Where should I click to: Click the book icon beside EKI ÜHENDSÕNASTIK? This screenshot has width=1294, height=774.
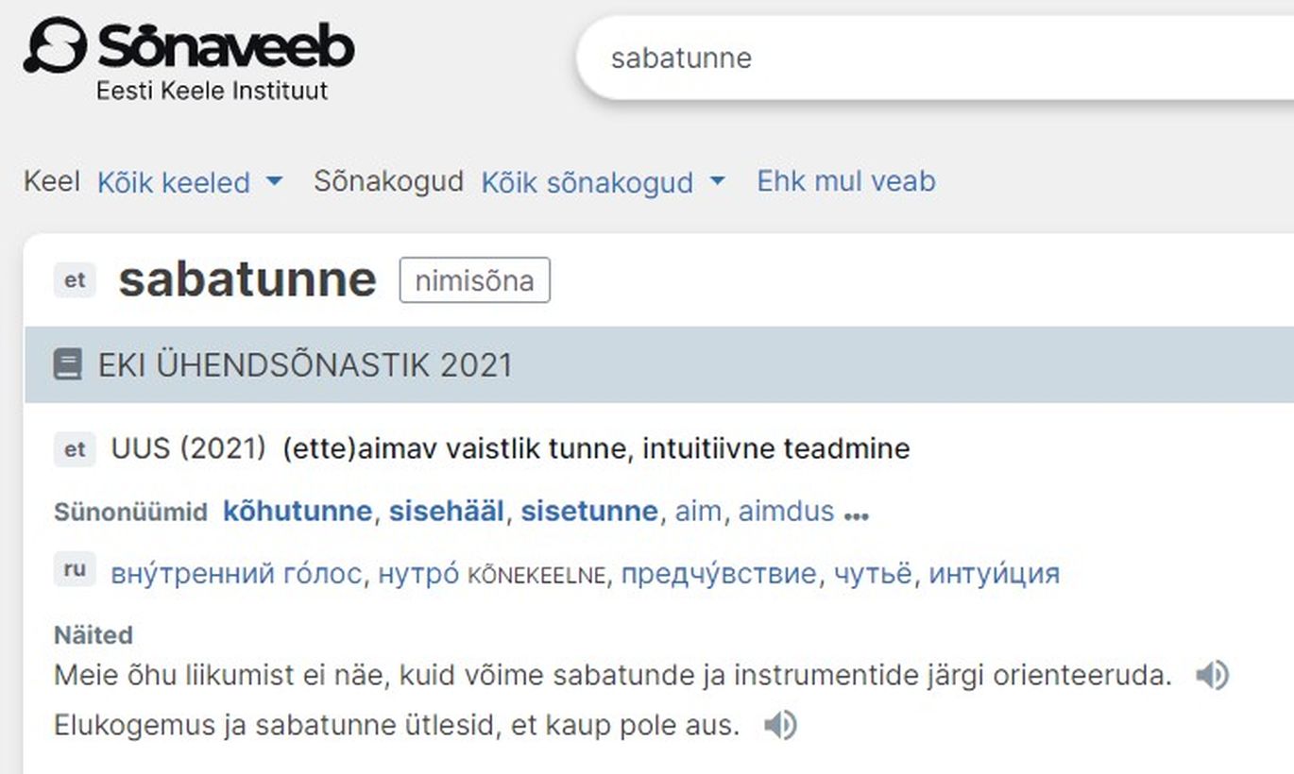point(68,365)
